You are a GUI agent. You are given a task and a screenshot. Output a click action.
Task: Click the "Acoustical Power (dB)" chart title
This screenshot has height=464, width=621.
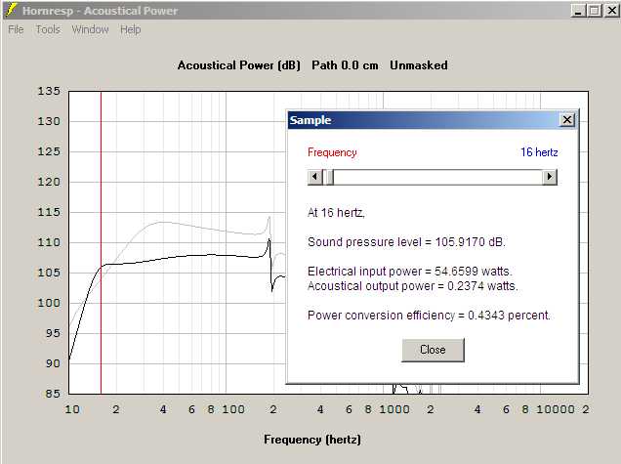point(239,65)
